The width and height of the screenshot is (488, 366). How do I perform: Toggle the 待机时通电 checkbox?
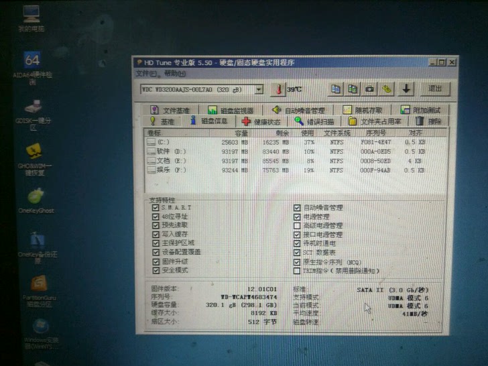(297, 243)
